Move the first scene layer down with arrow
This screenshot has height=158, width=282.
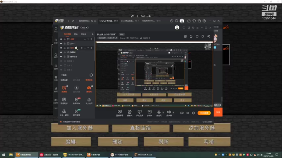88,39
